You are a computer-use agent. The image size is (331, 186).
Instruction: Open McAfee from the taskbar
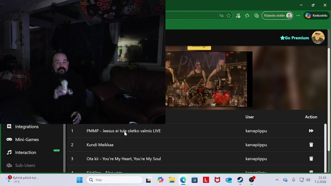coord(217,180)
